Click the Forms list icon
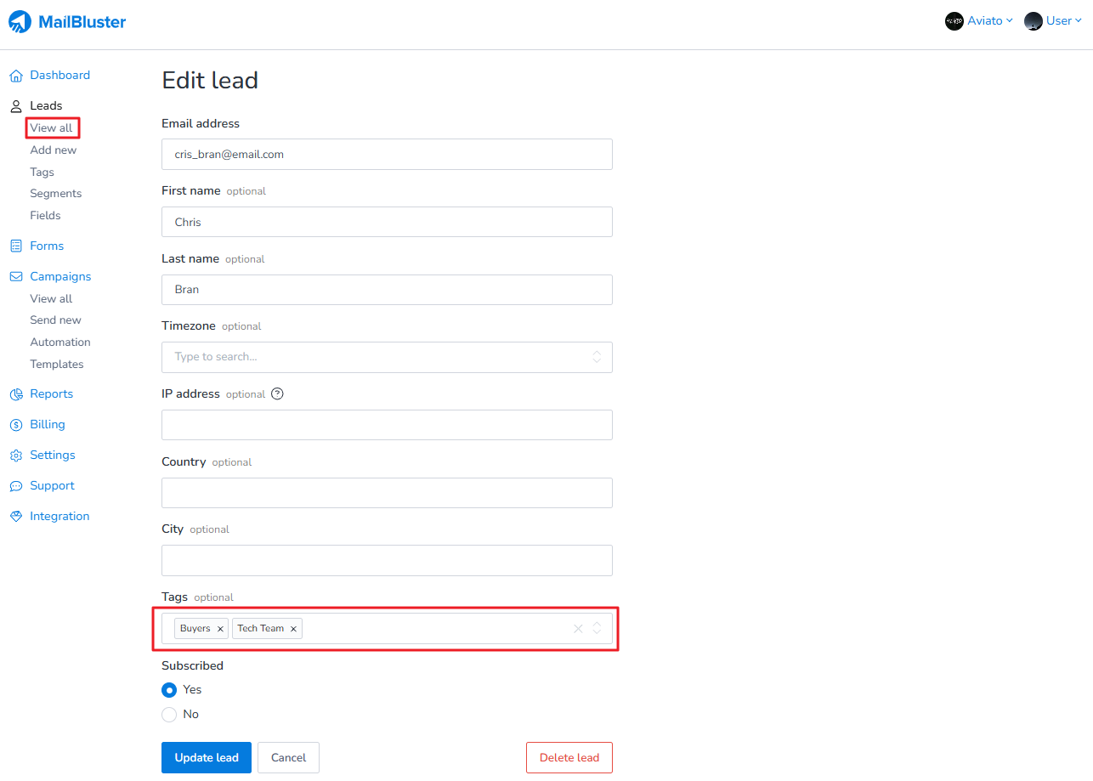This screenshot has width=1093, height=781. 15,246
